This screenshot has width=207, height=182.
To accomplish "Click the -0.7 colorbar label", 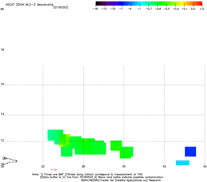I will point(149,9).
